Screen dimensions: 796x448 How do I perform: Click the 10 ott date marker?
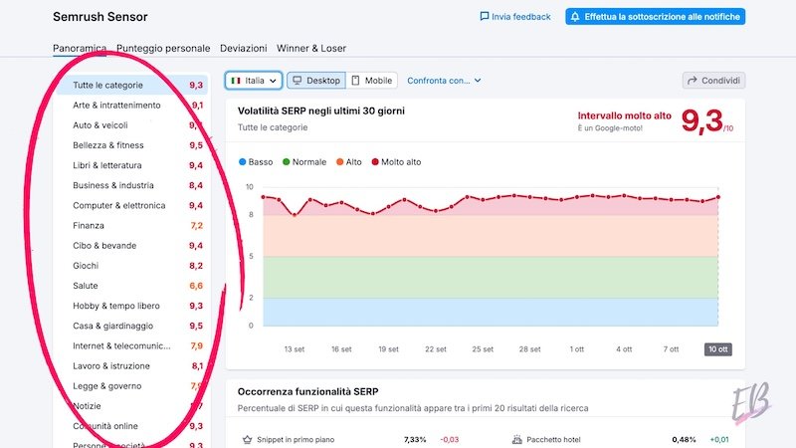(717, 349)
